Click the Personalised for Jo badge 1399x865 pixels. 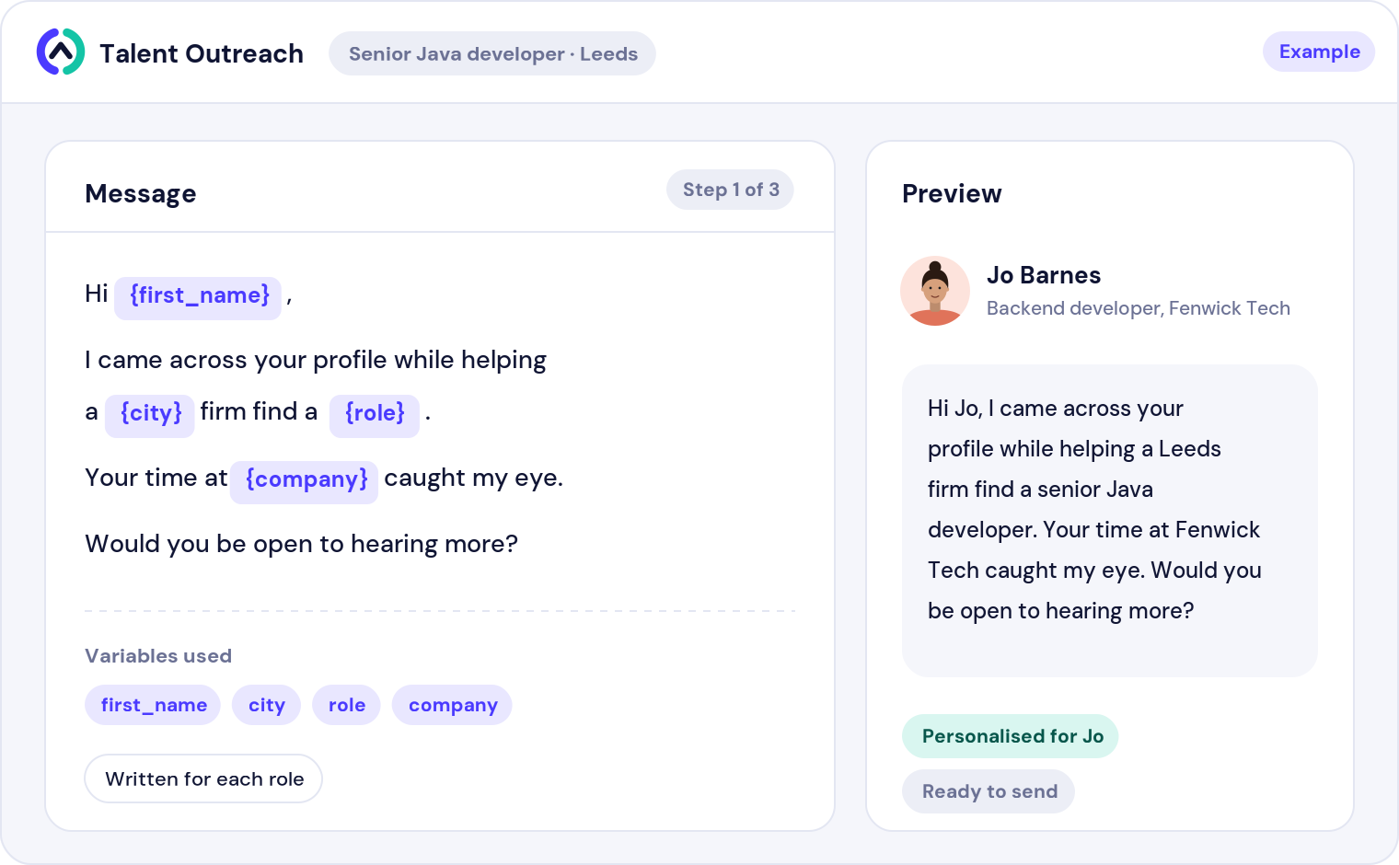click(1011, 736)
